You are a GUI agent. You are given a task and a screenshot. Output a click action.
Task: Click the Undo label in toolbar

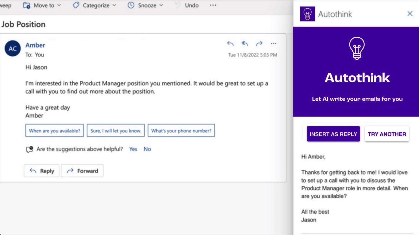(192, 5)
